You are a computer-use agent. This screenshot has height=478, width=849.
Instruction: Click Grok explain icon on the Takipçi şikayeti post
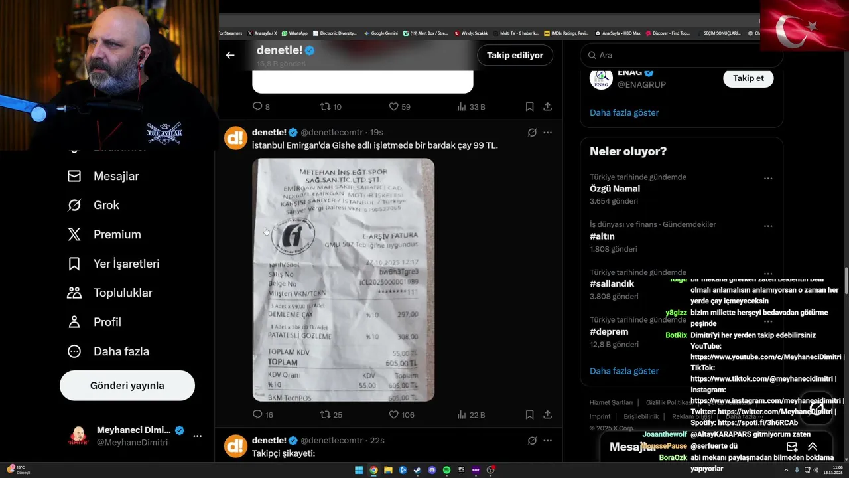click(x=532, y=441)
